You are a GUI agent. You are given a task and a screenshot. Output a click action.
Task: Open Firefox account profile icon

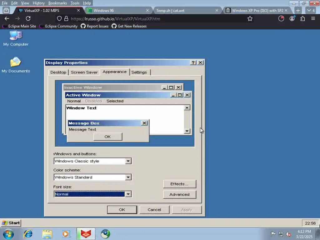coord(292,18)
